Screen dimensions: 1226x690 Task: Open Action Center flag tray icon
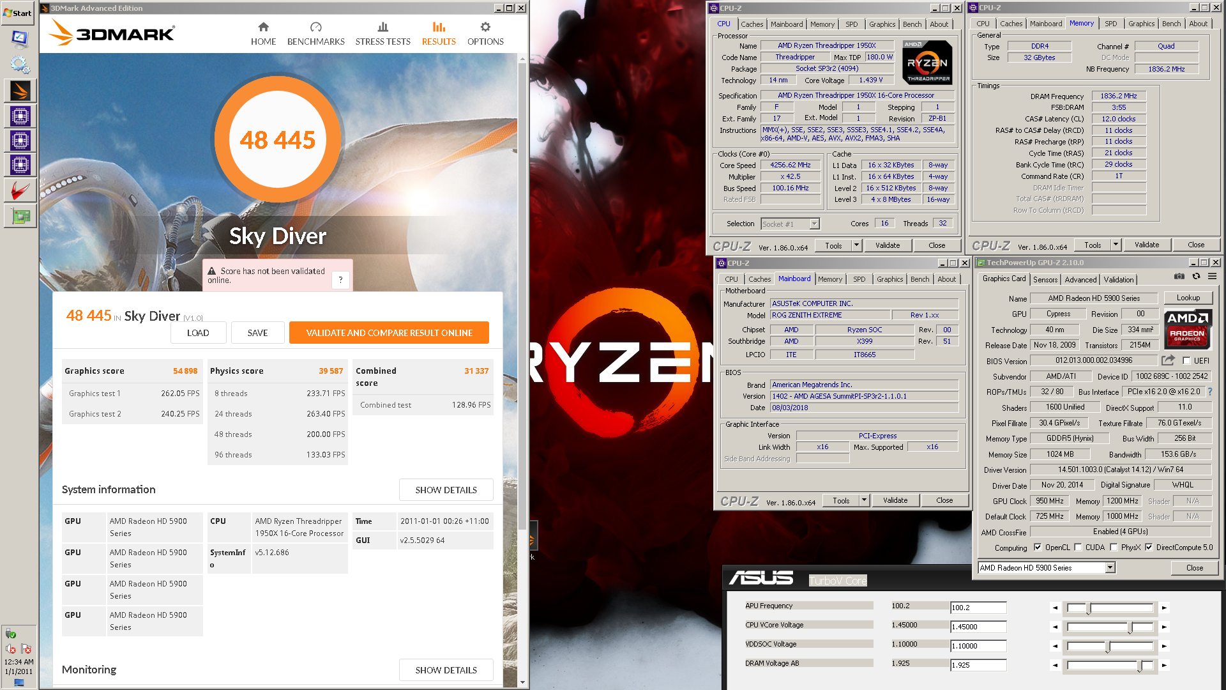pyautogui.click(x=26, y=649)
